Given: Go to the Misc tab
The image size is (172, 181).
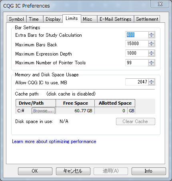Looking at the screenshot, I should 89,19.
